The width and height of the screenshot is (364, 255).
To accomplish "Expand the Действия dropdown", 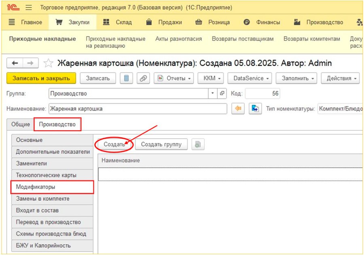I will (340, 78).
